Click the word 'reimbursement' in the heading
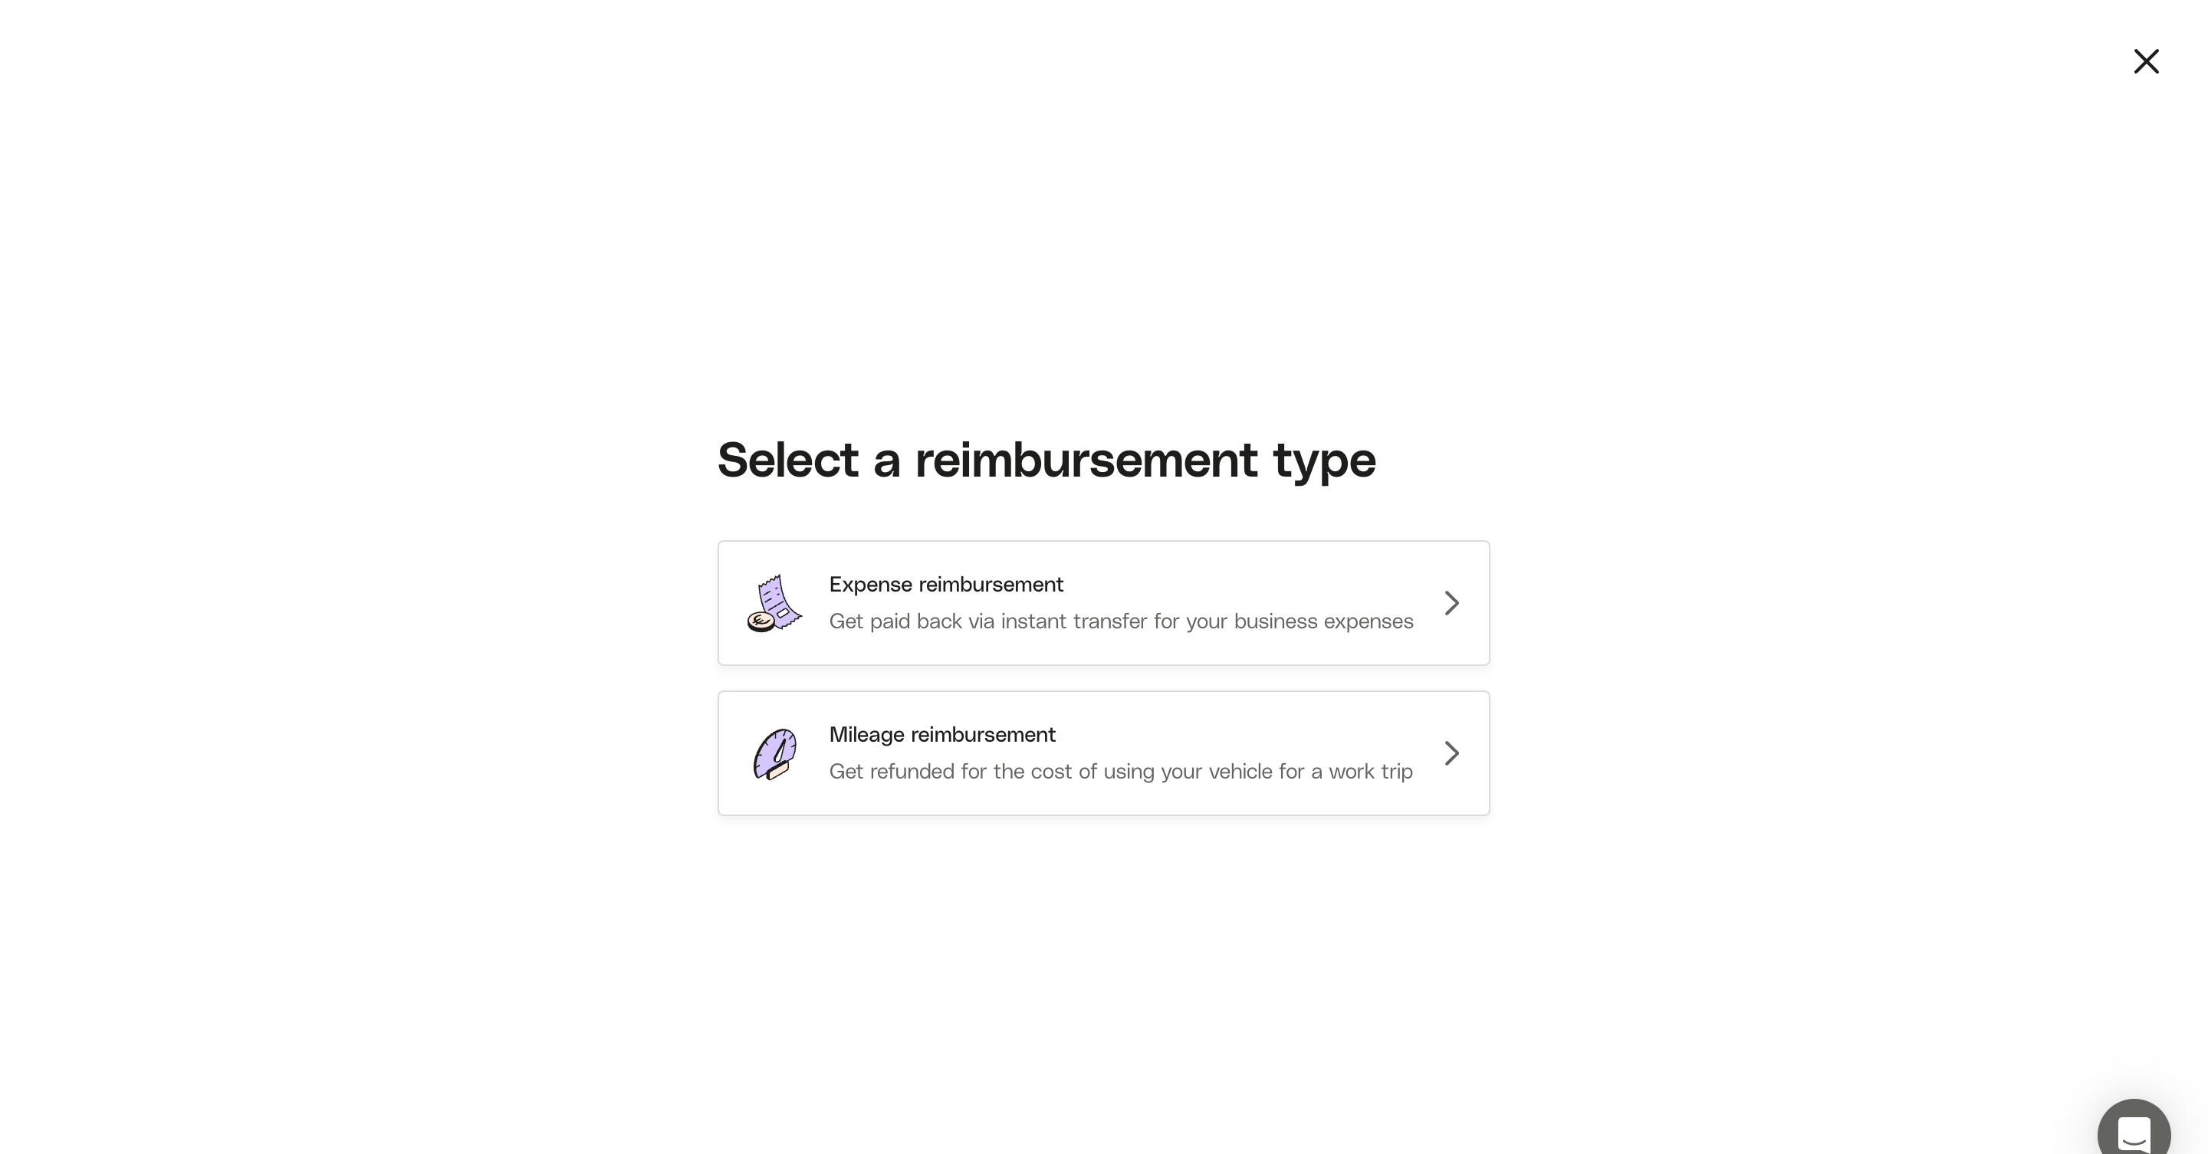The height and width of the screenshot is (1154, 2208). (1086, 460)
